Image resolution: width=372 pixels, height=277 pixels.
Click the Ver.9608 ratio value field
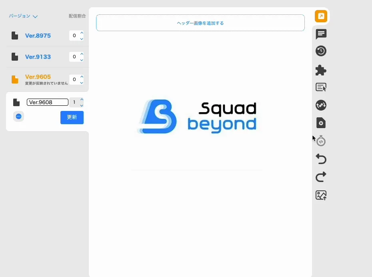pos(74,102)
